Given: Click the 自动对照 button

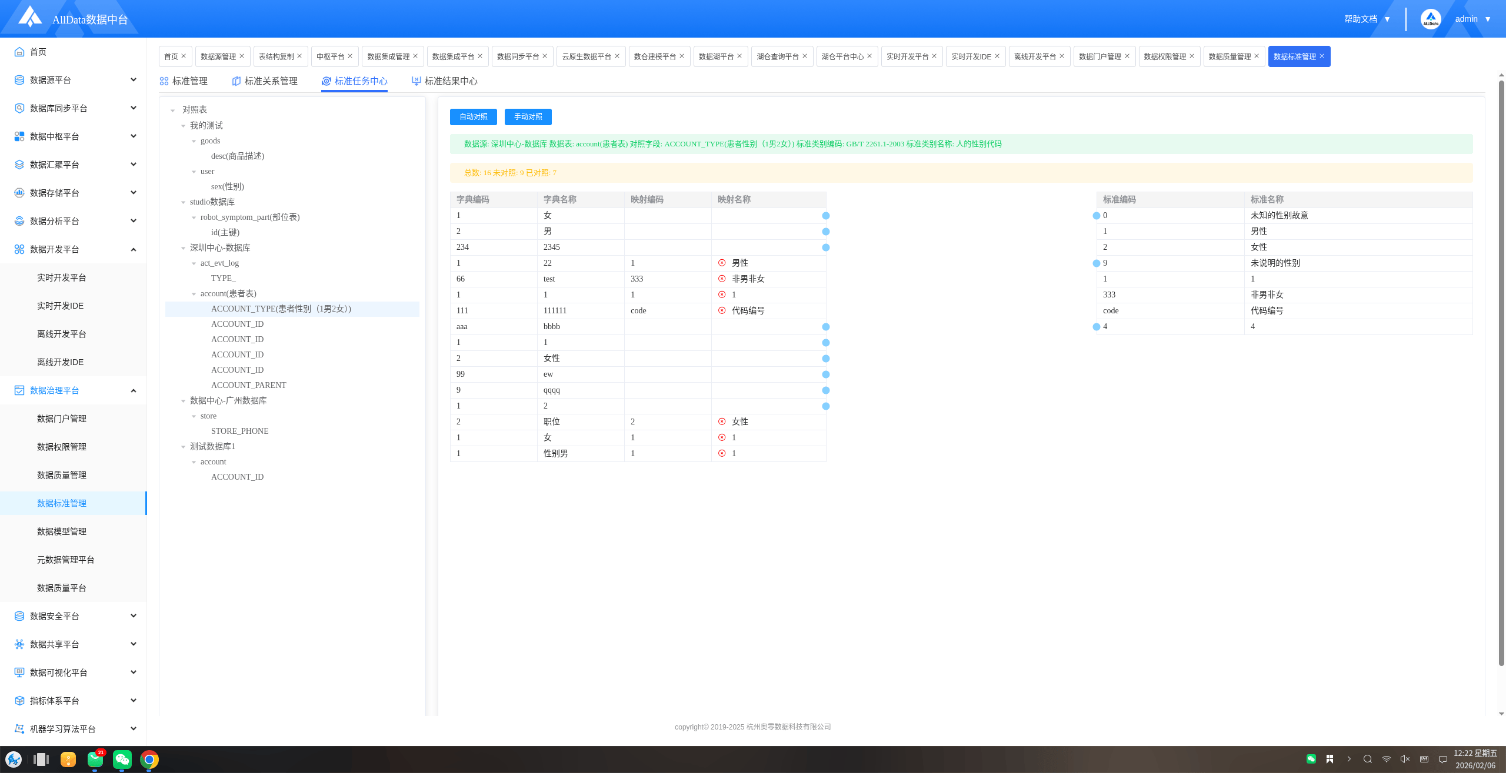Looking at the screenshot, I should 473,117.
